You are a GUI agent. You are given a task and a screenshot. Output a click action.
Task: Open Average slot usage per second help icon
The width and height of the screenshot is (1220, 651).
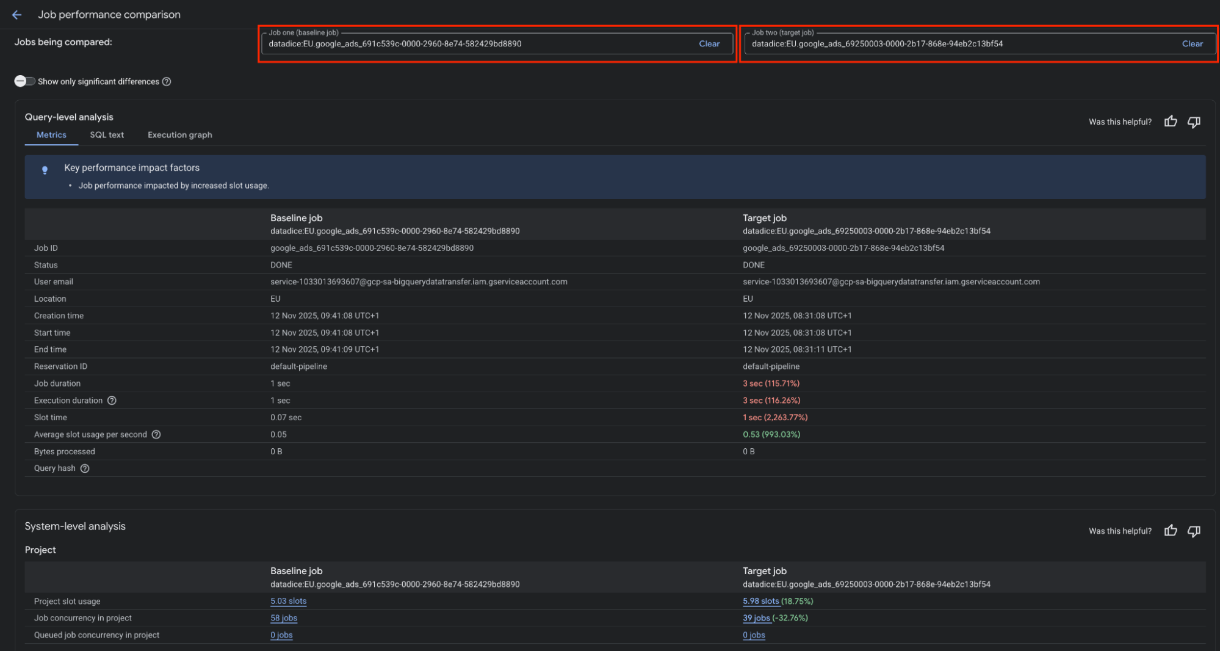click(x=156, y=435)
